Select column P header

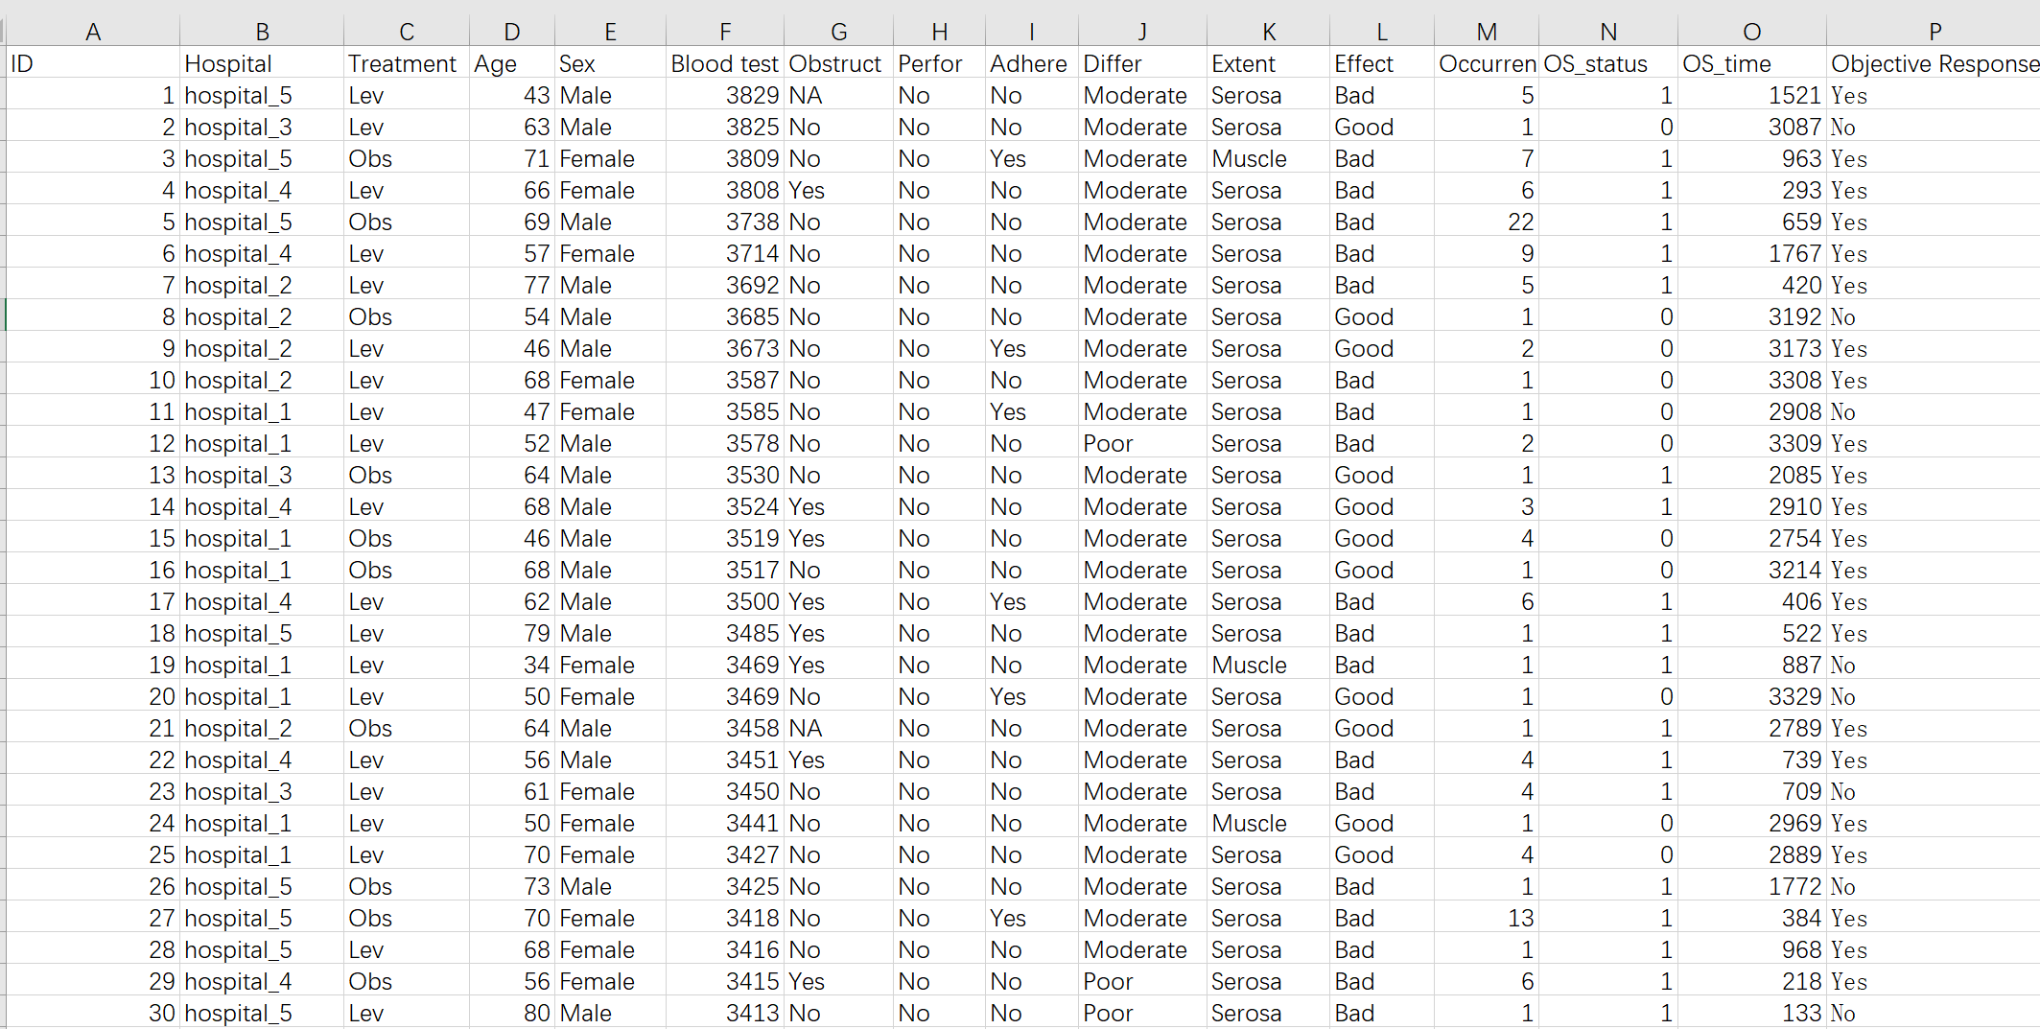(1934, 32)
